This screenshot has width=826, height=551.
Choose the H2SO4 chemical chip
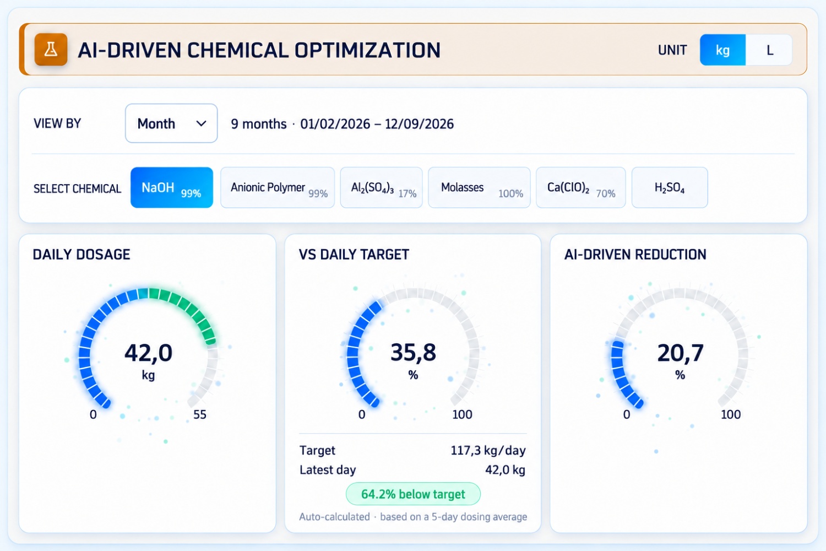click(670, 187)
